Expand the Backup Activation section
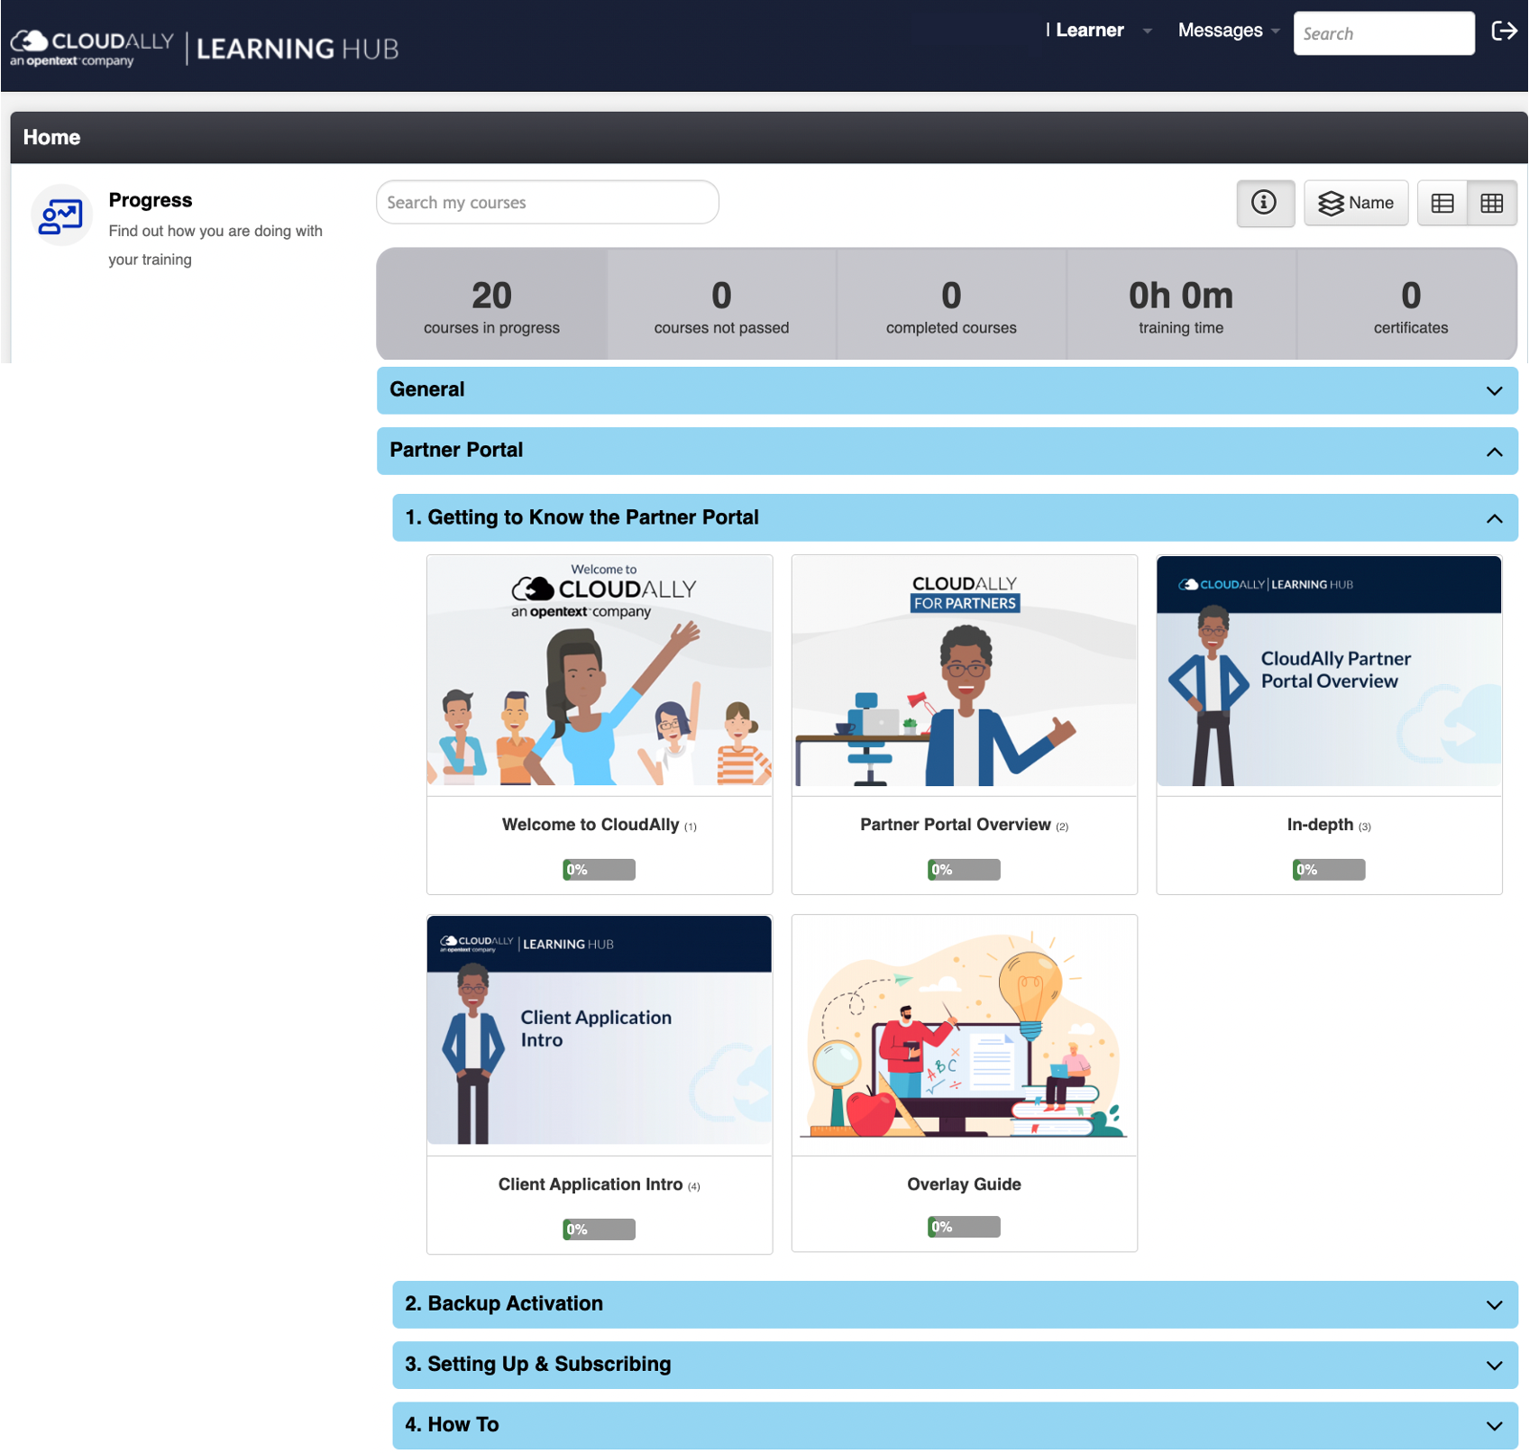The height and width of the screenshot is (1453, 1529). pyautogui.click(x=955, y=1304)
